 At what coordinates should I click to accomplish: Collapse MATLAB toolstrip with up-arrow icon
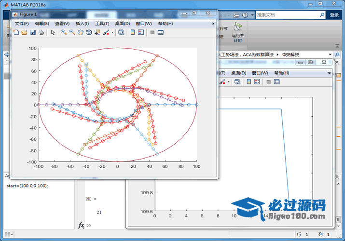click(x=337, y=46)
